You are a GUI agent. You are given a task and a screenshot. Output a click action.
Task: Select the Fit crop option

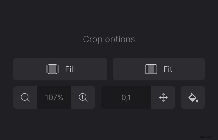tap(159, 69)
